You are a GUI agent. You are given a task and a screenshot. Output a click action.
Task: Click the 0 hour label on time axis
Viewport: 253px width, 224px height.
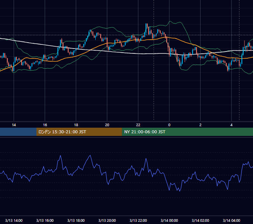pos(169,125)
